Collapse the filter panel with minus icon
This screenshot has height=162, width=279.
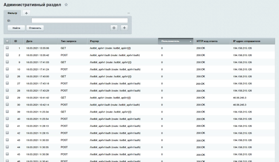[128, 13]
